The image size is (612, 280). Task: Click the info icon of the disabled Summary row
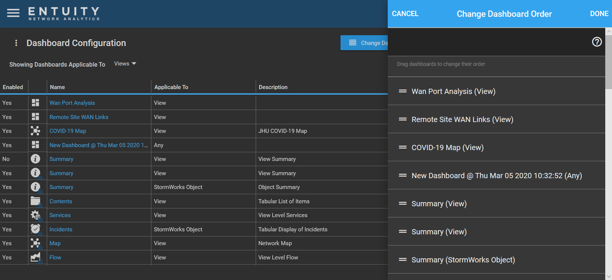tap(36, 159)
